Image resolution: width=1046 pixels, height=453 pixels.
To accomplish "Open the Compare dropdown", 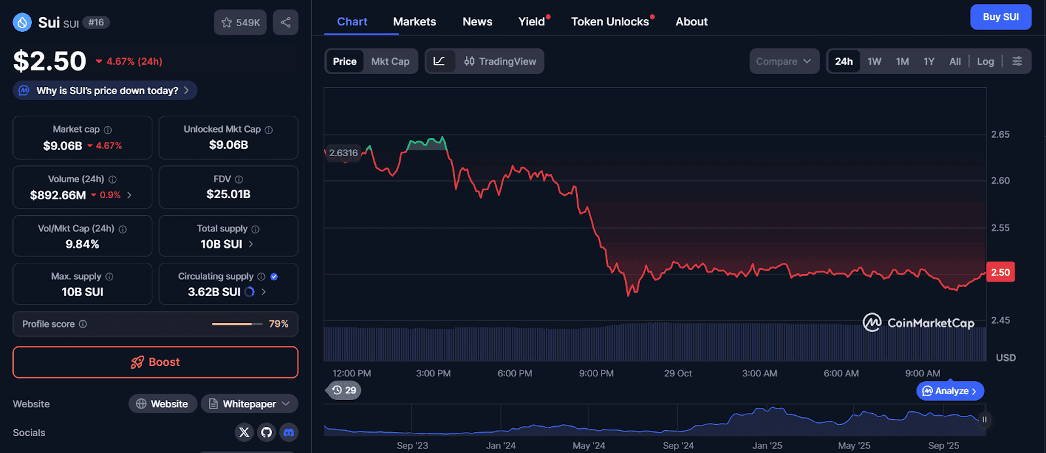I will pos(783,61).
